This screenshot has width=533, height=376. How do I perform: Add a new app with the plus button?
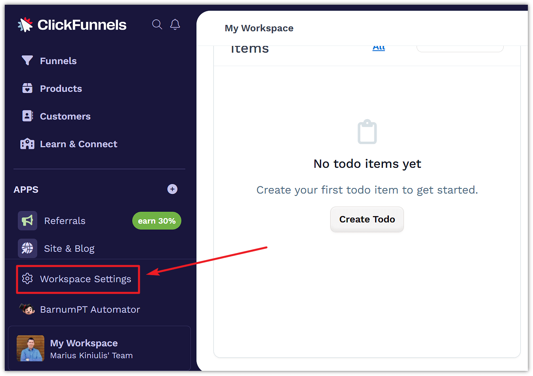pos(172,189)
